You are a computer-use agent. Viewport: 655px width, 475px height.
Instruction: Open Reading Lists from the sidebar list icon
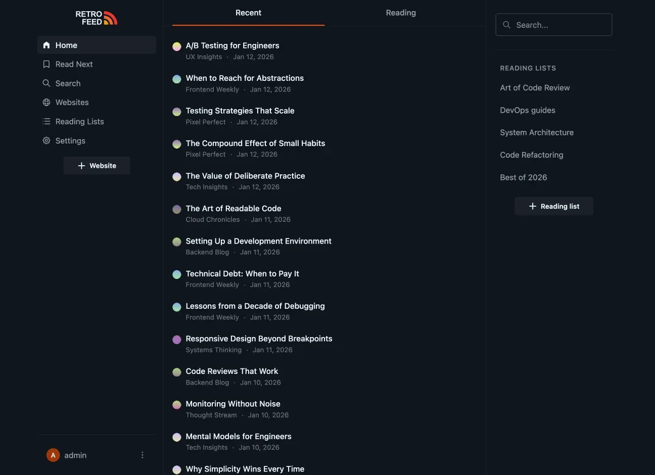click(x=45, y=121)
